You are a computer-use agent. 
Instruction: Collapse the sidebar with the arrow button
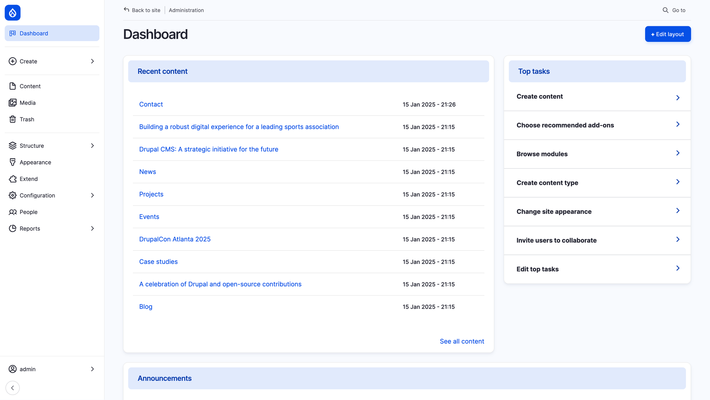tap(12, 388)
